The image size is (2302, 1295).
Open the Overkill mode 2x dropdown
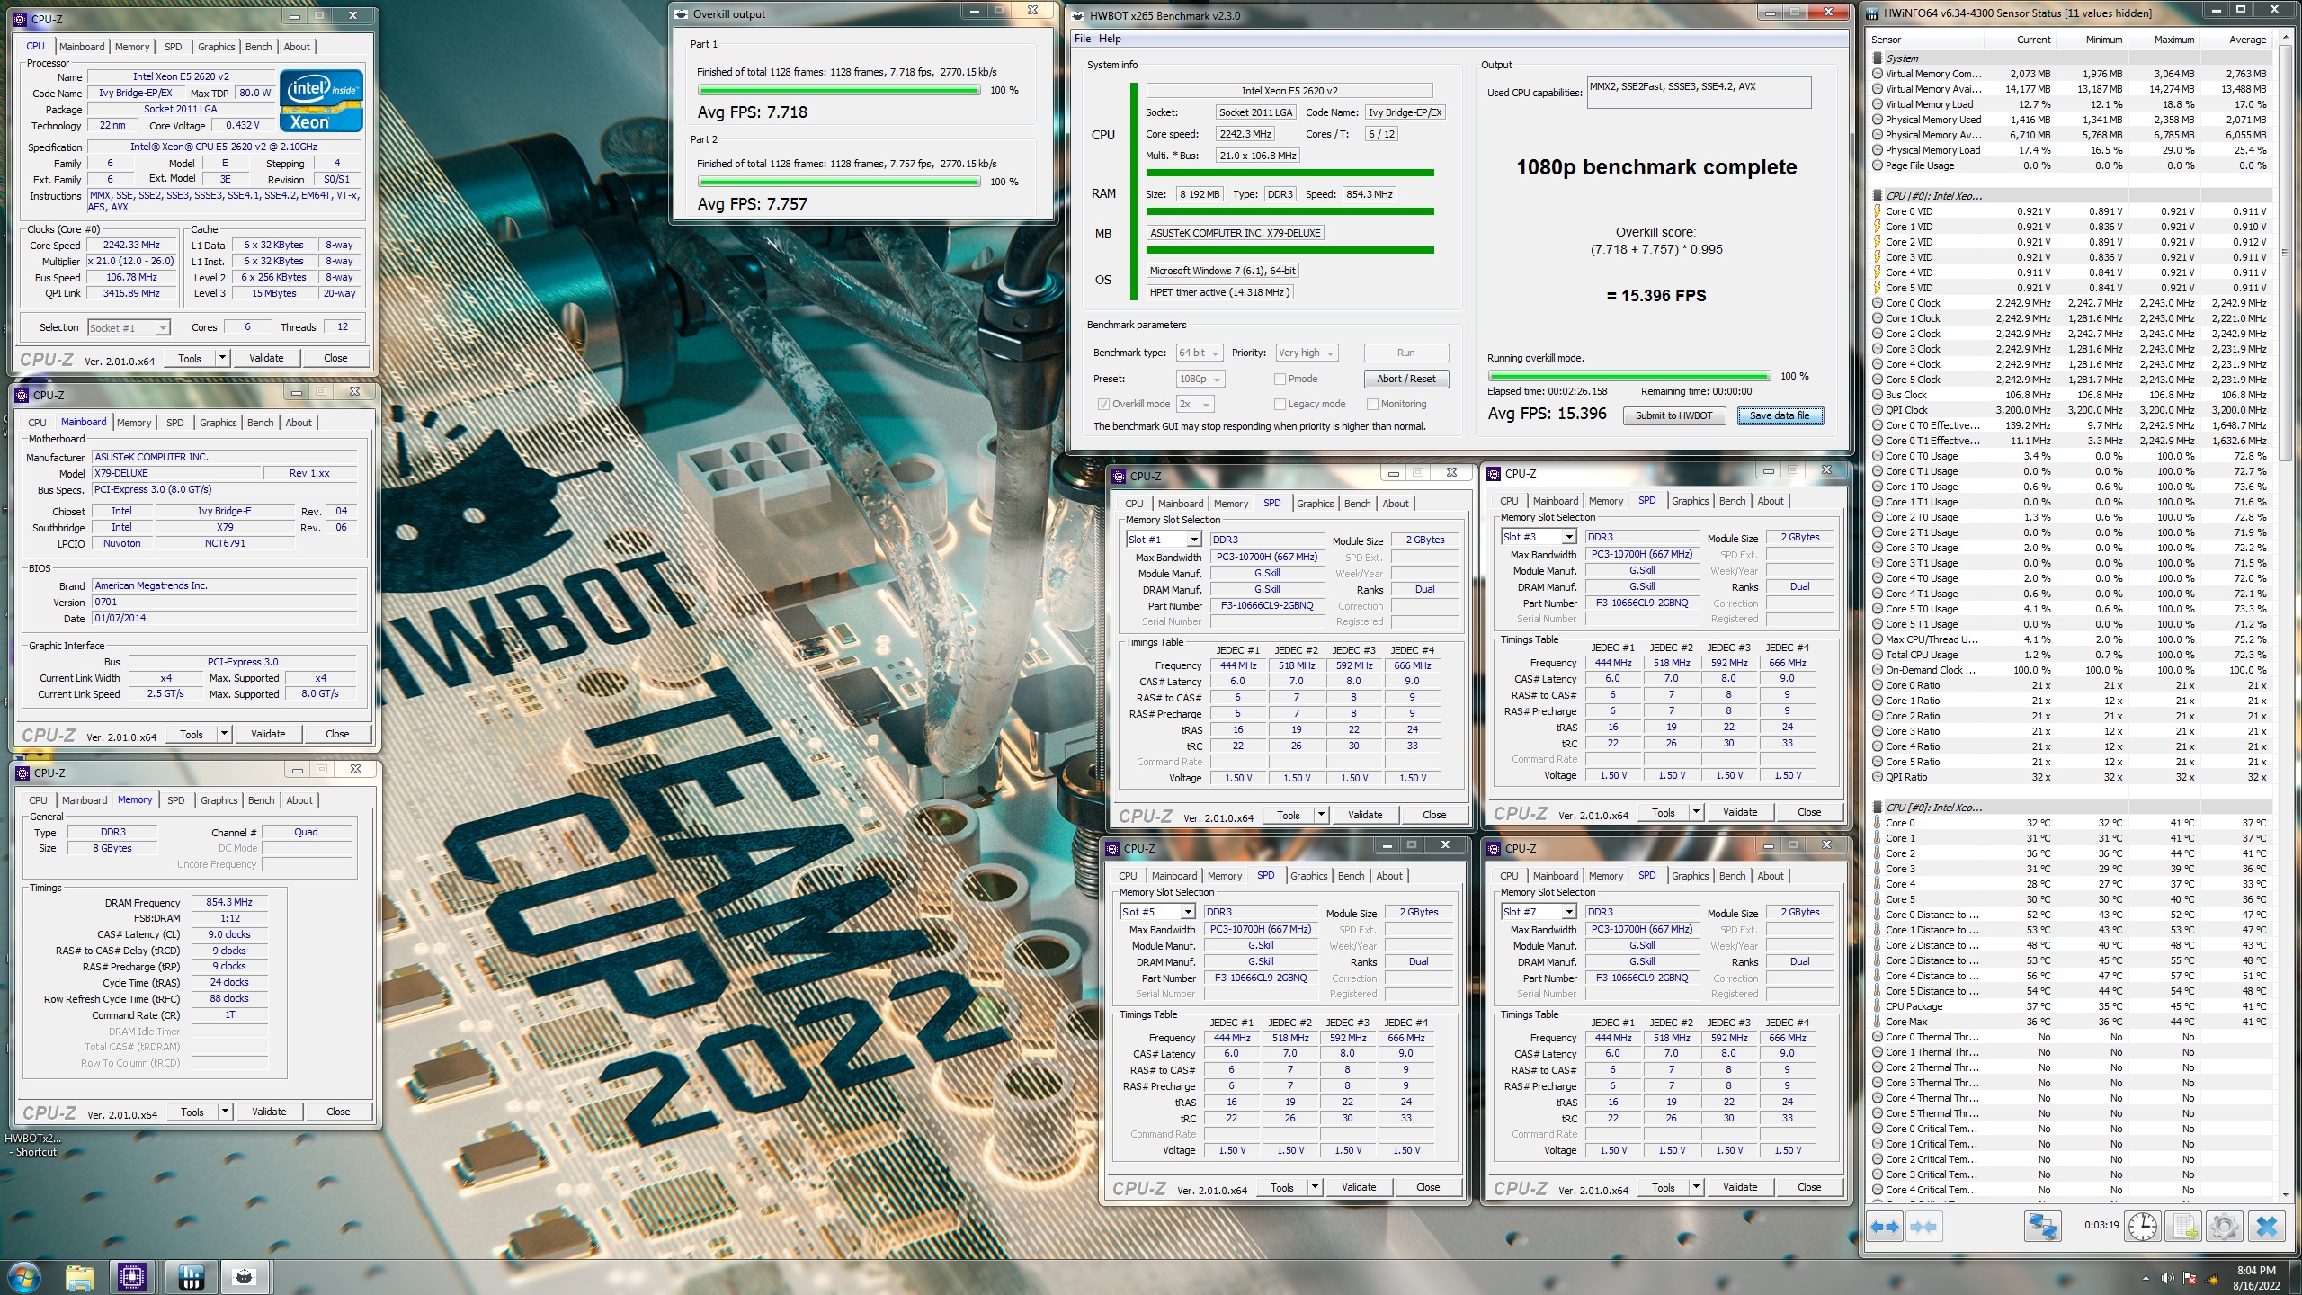[1195, 405]
